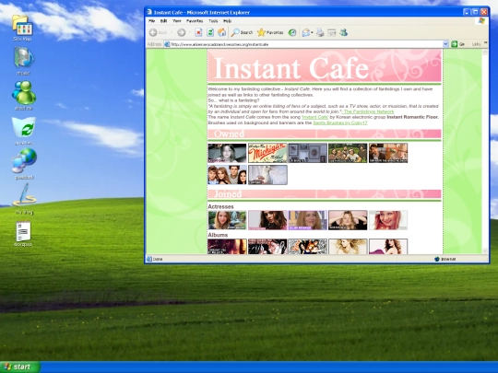Open the album thumbnail with purple dress
This screenshot has height=373, width=498.
point(388,247)
